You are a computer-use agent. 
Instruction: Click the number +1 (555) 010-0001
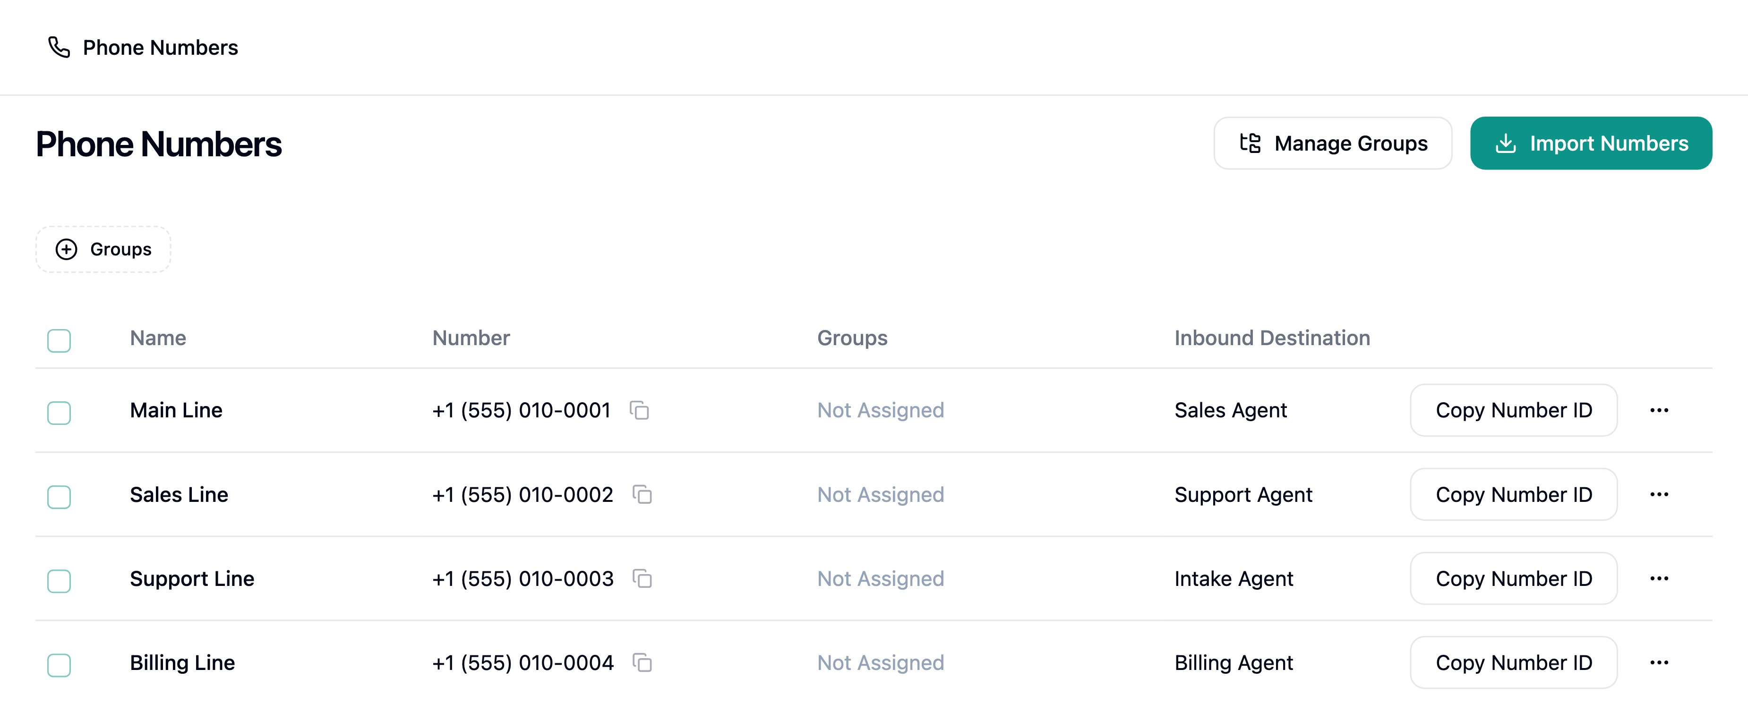(522, 410)
